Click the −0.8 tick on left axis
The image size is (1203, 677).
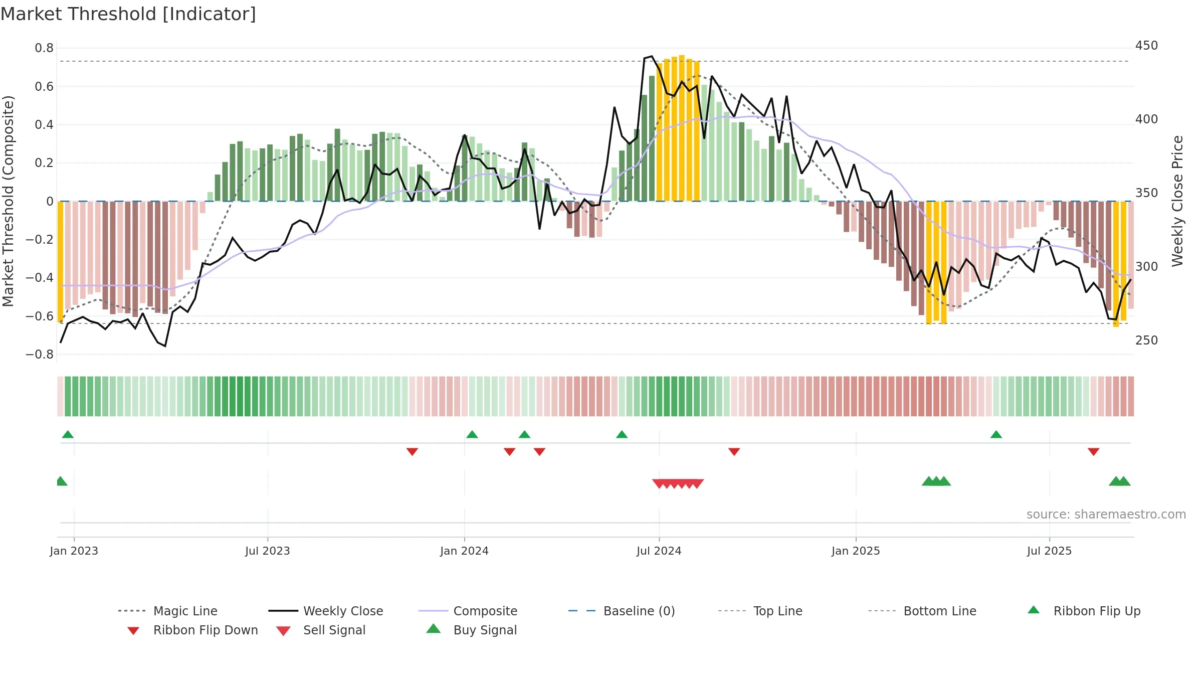40,354
